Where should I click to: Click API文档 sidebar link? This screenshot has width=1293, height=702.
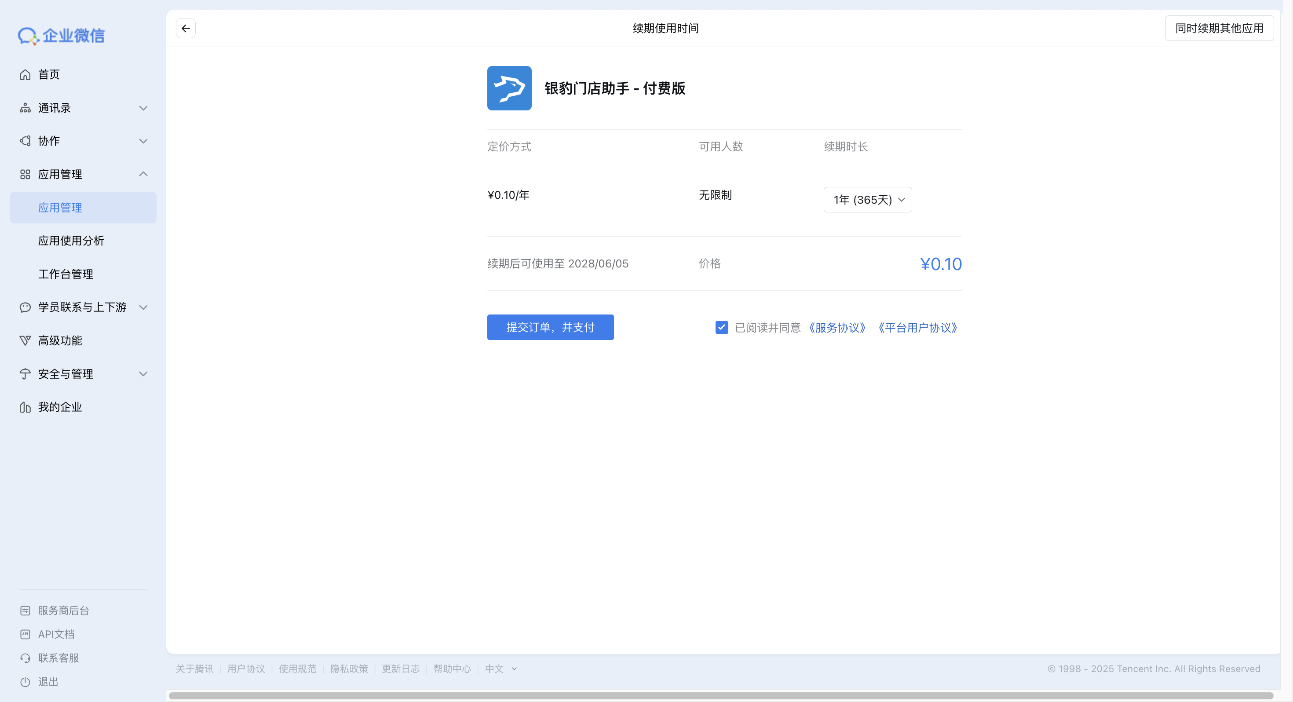tap(56, 634)
